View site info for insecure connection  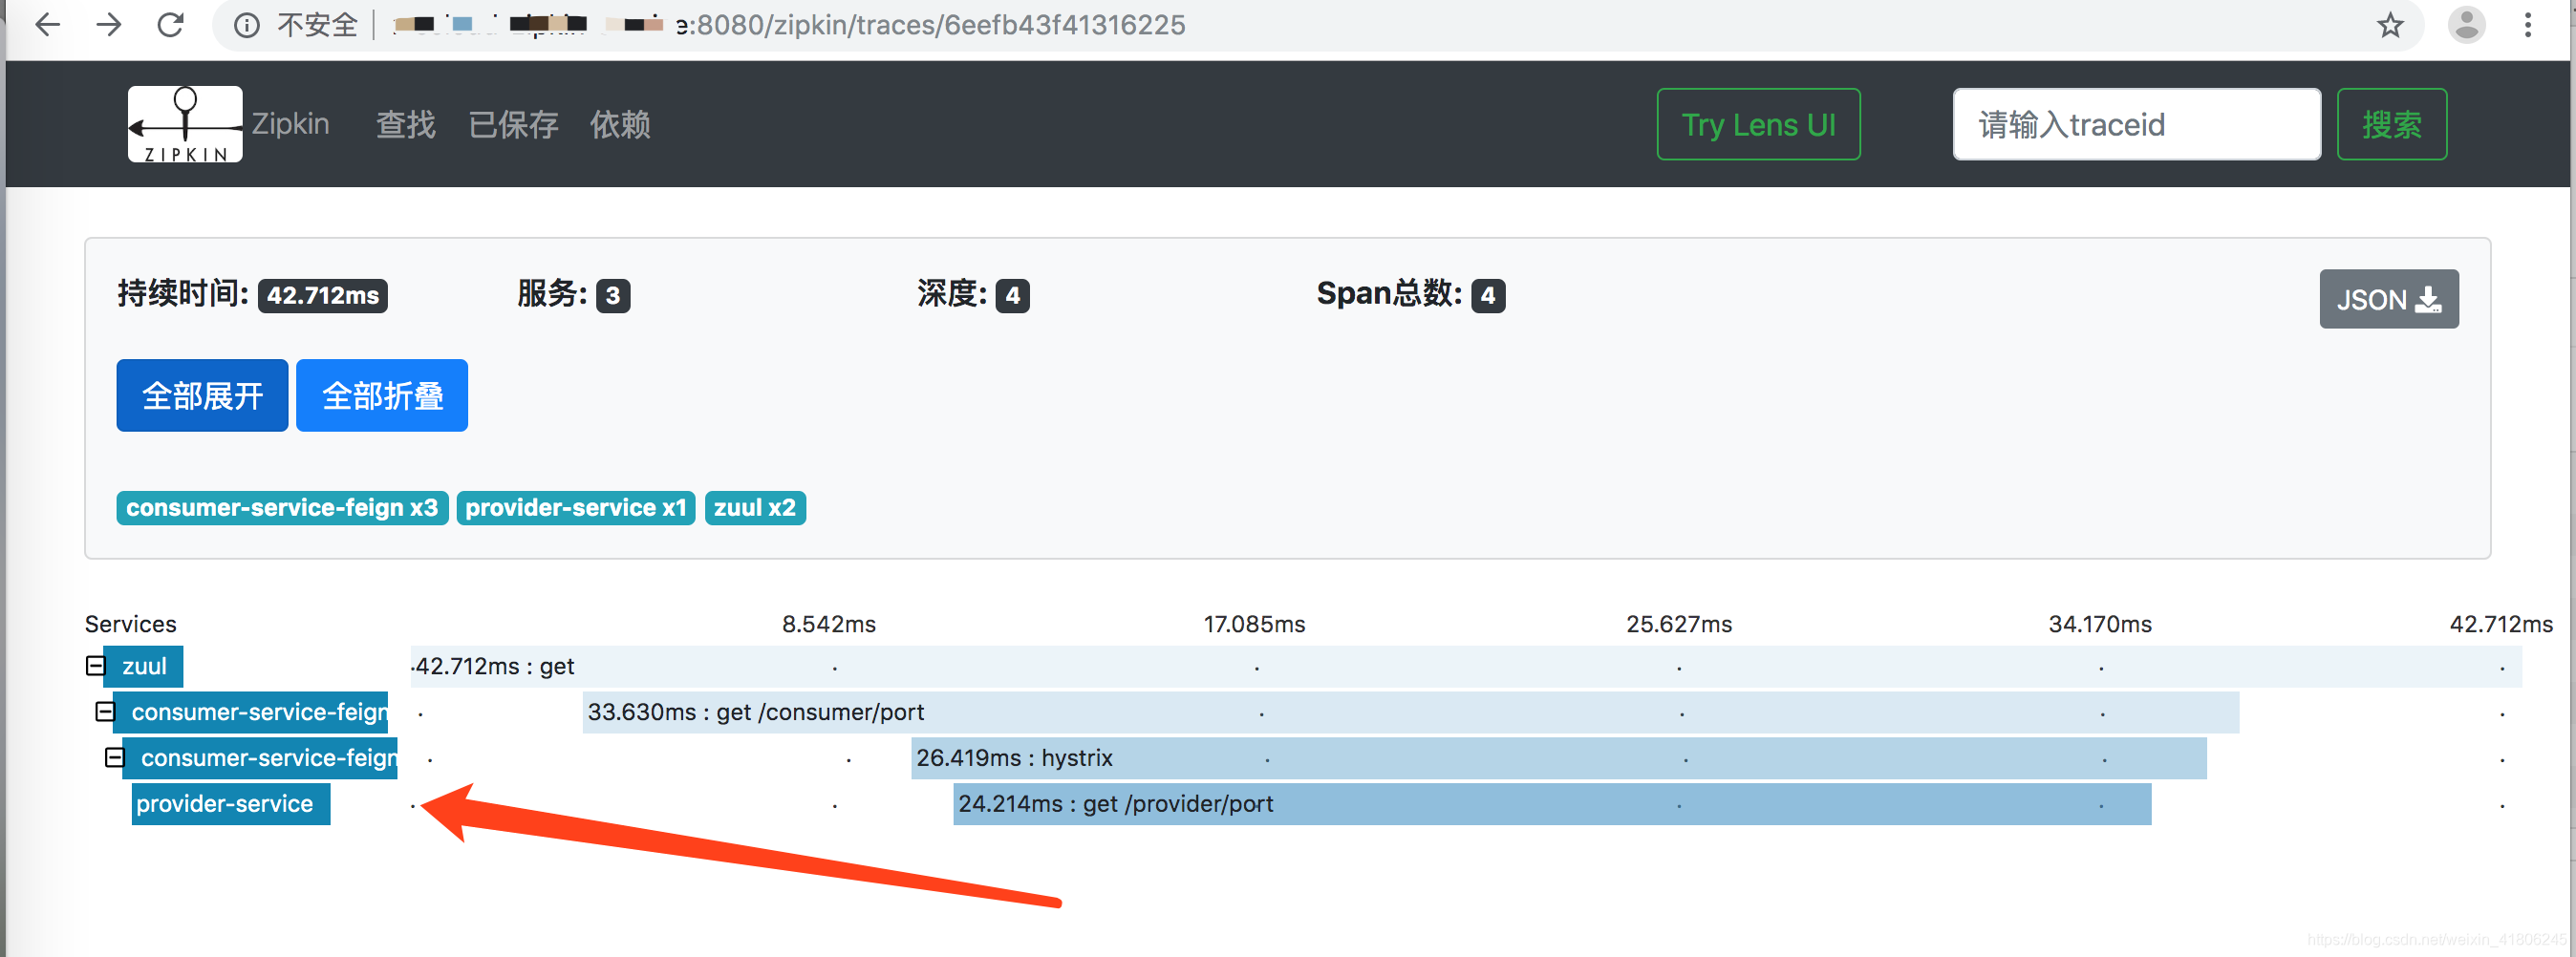[x=246, y=25]
